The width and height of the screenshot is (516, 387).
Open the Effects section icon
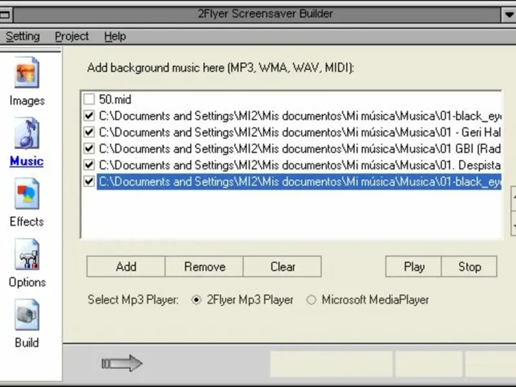coord(26,194)
